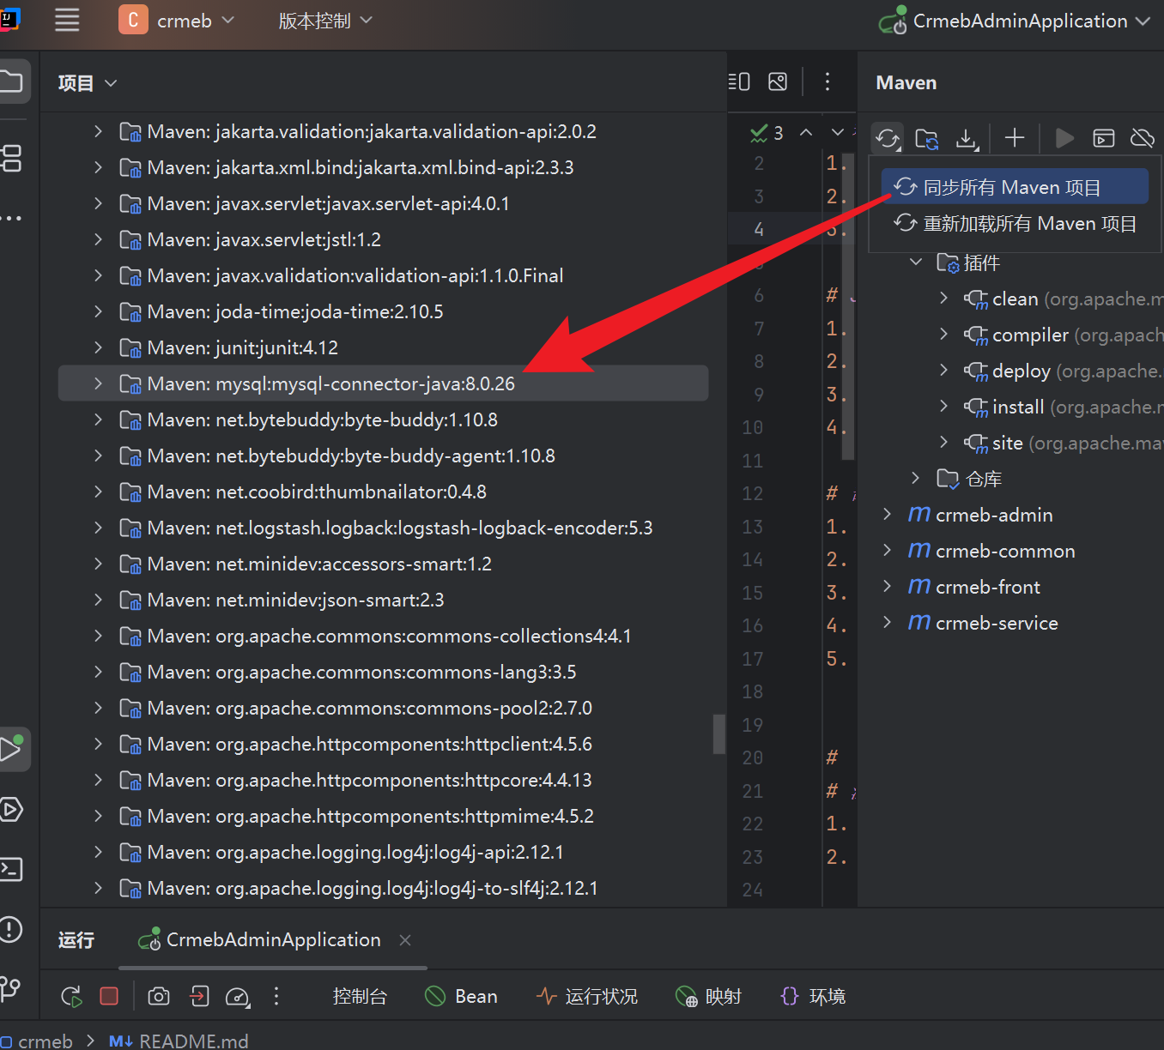Expand the mysql-connector-java:8.0.26 library node

tap(98, 383)
